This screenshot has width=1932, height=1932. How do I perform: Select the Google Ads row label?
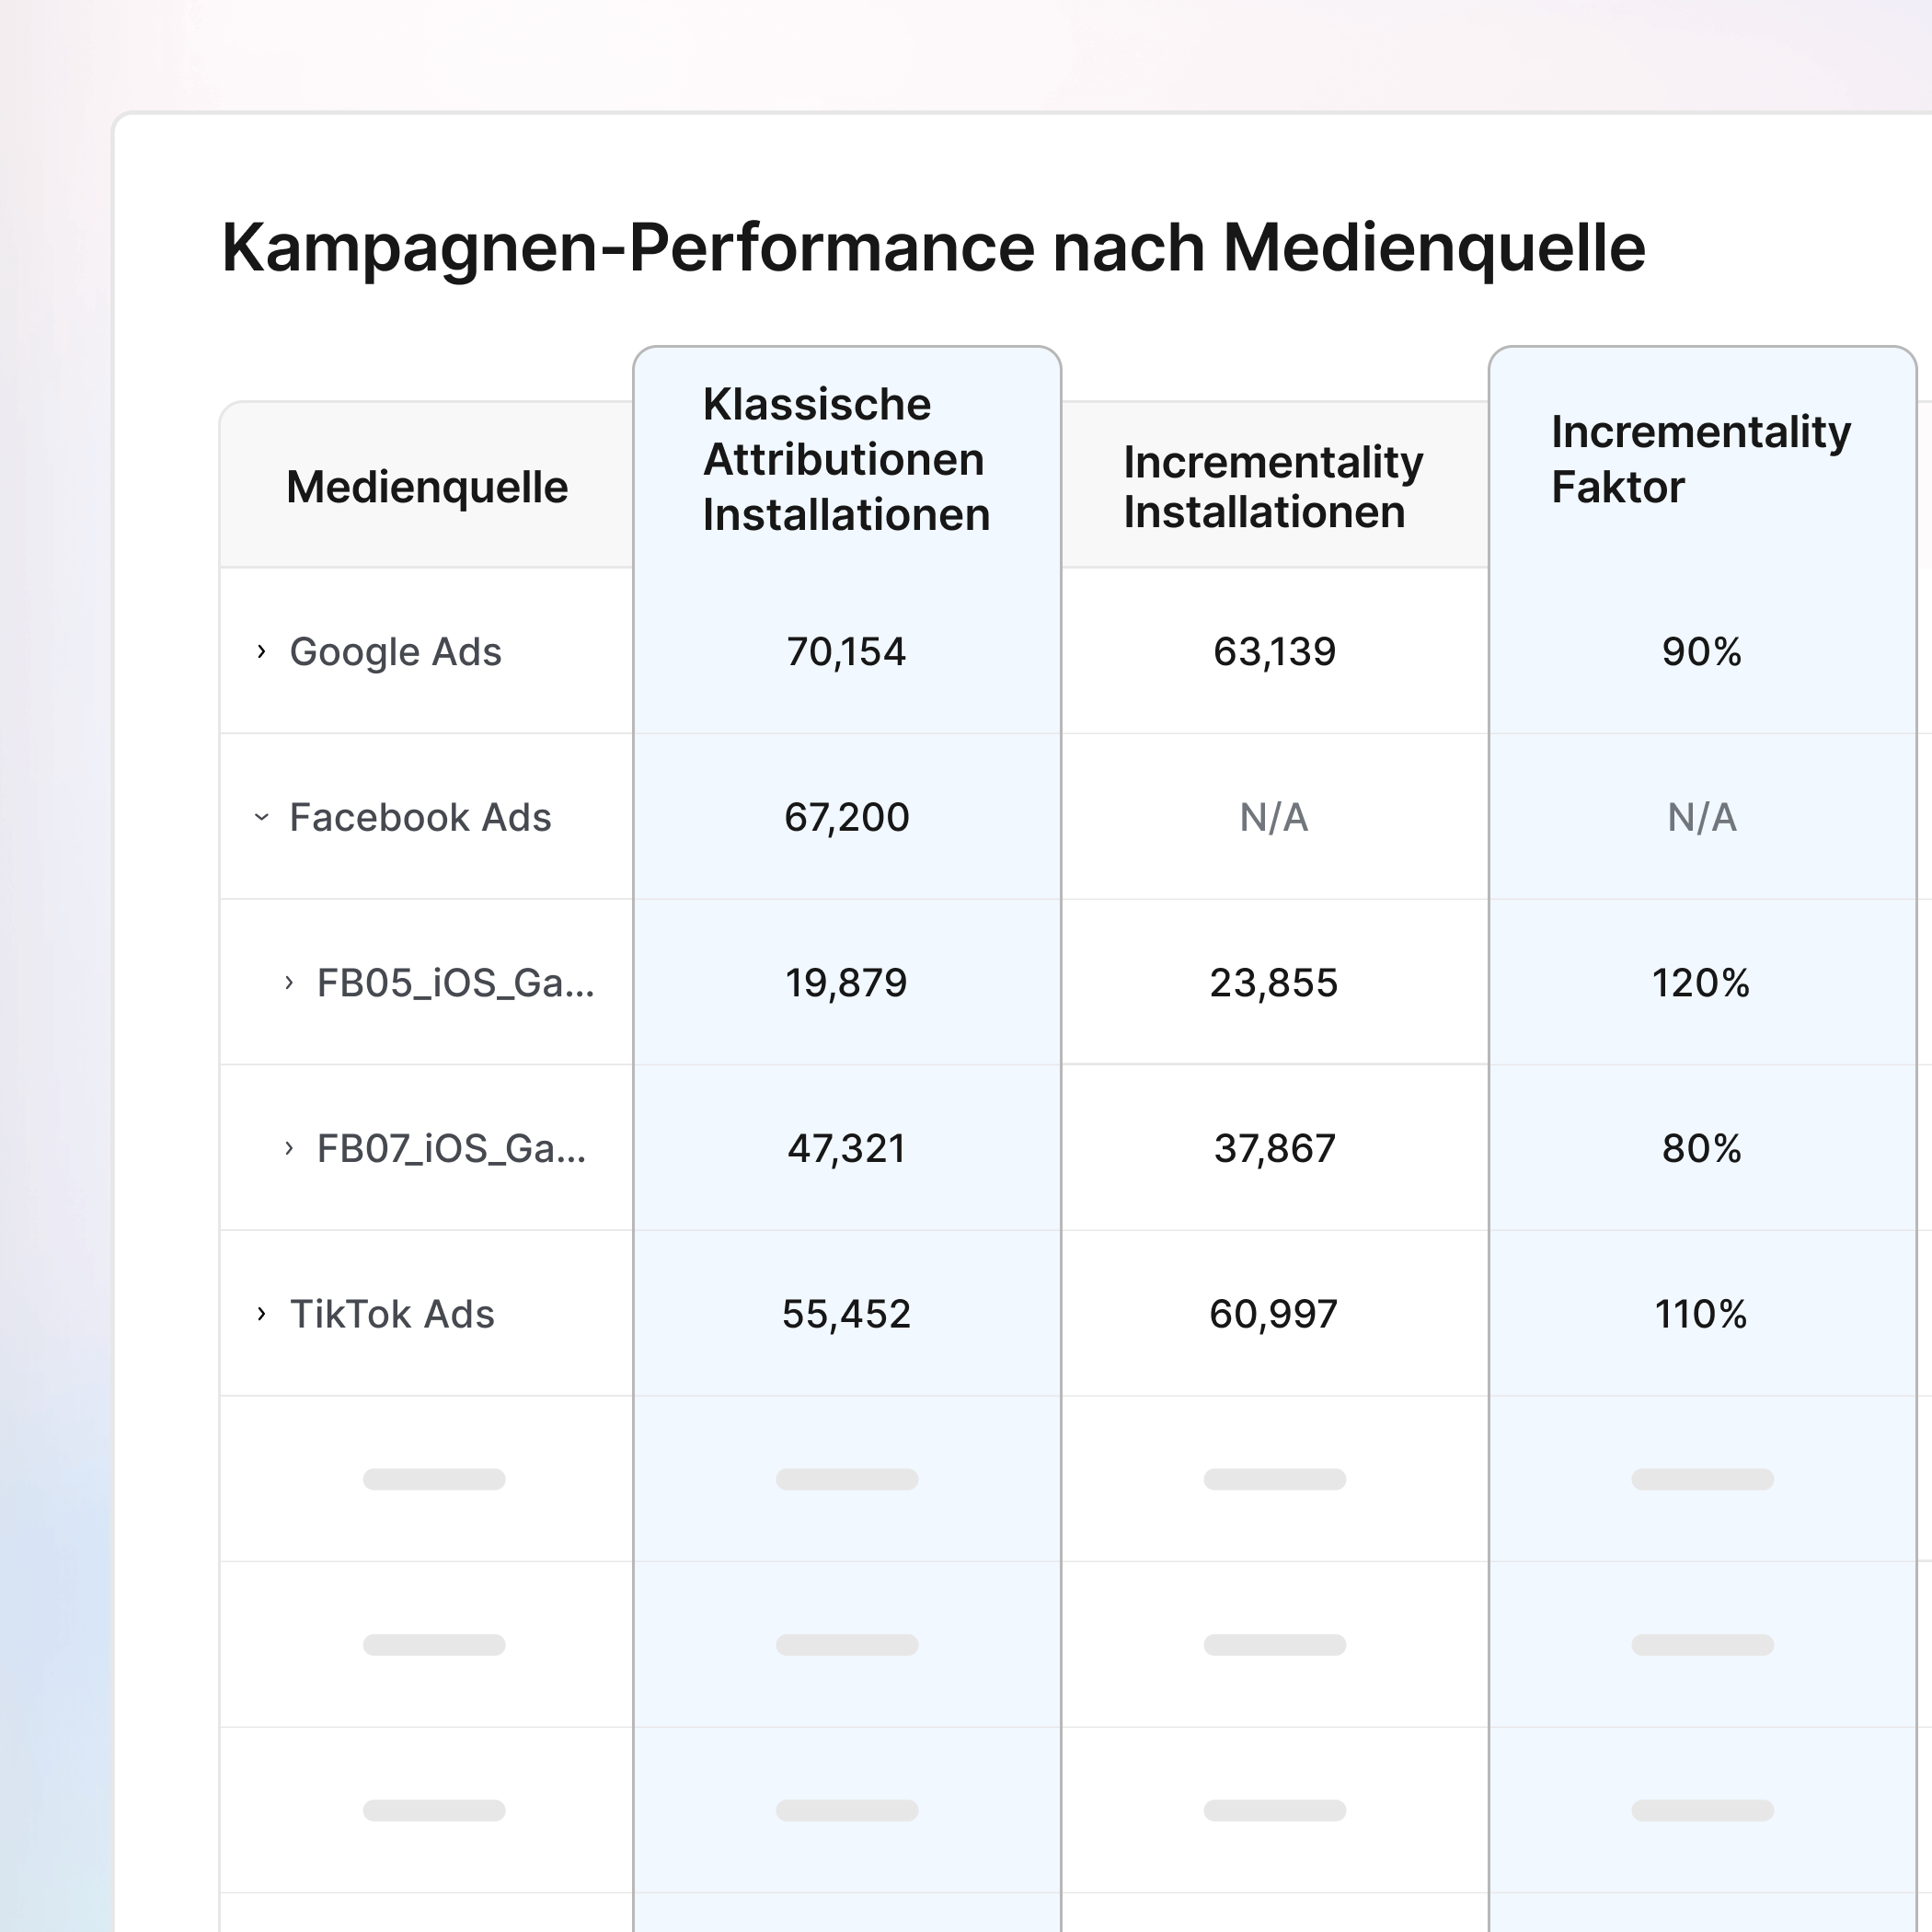click(395, 652)
